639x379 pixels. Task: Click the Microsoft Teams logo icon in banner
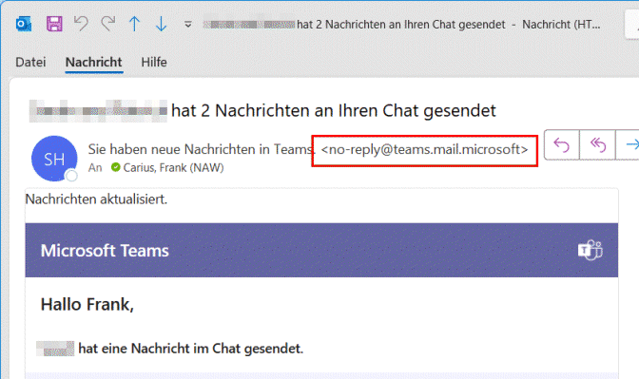coord(591,250)
